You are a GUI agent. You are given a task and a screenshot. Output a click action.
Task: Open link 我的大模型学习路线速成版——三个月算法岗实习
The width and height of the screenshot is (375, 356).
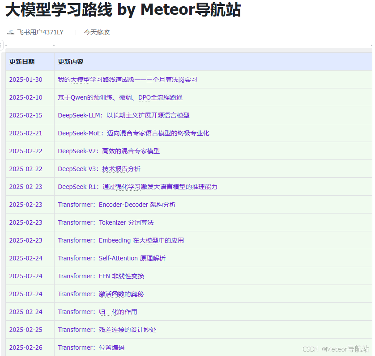(x=128, y=80)
